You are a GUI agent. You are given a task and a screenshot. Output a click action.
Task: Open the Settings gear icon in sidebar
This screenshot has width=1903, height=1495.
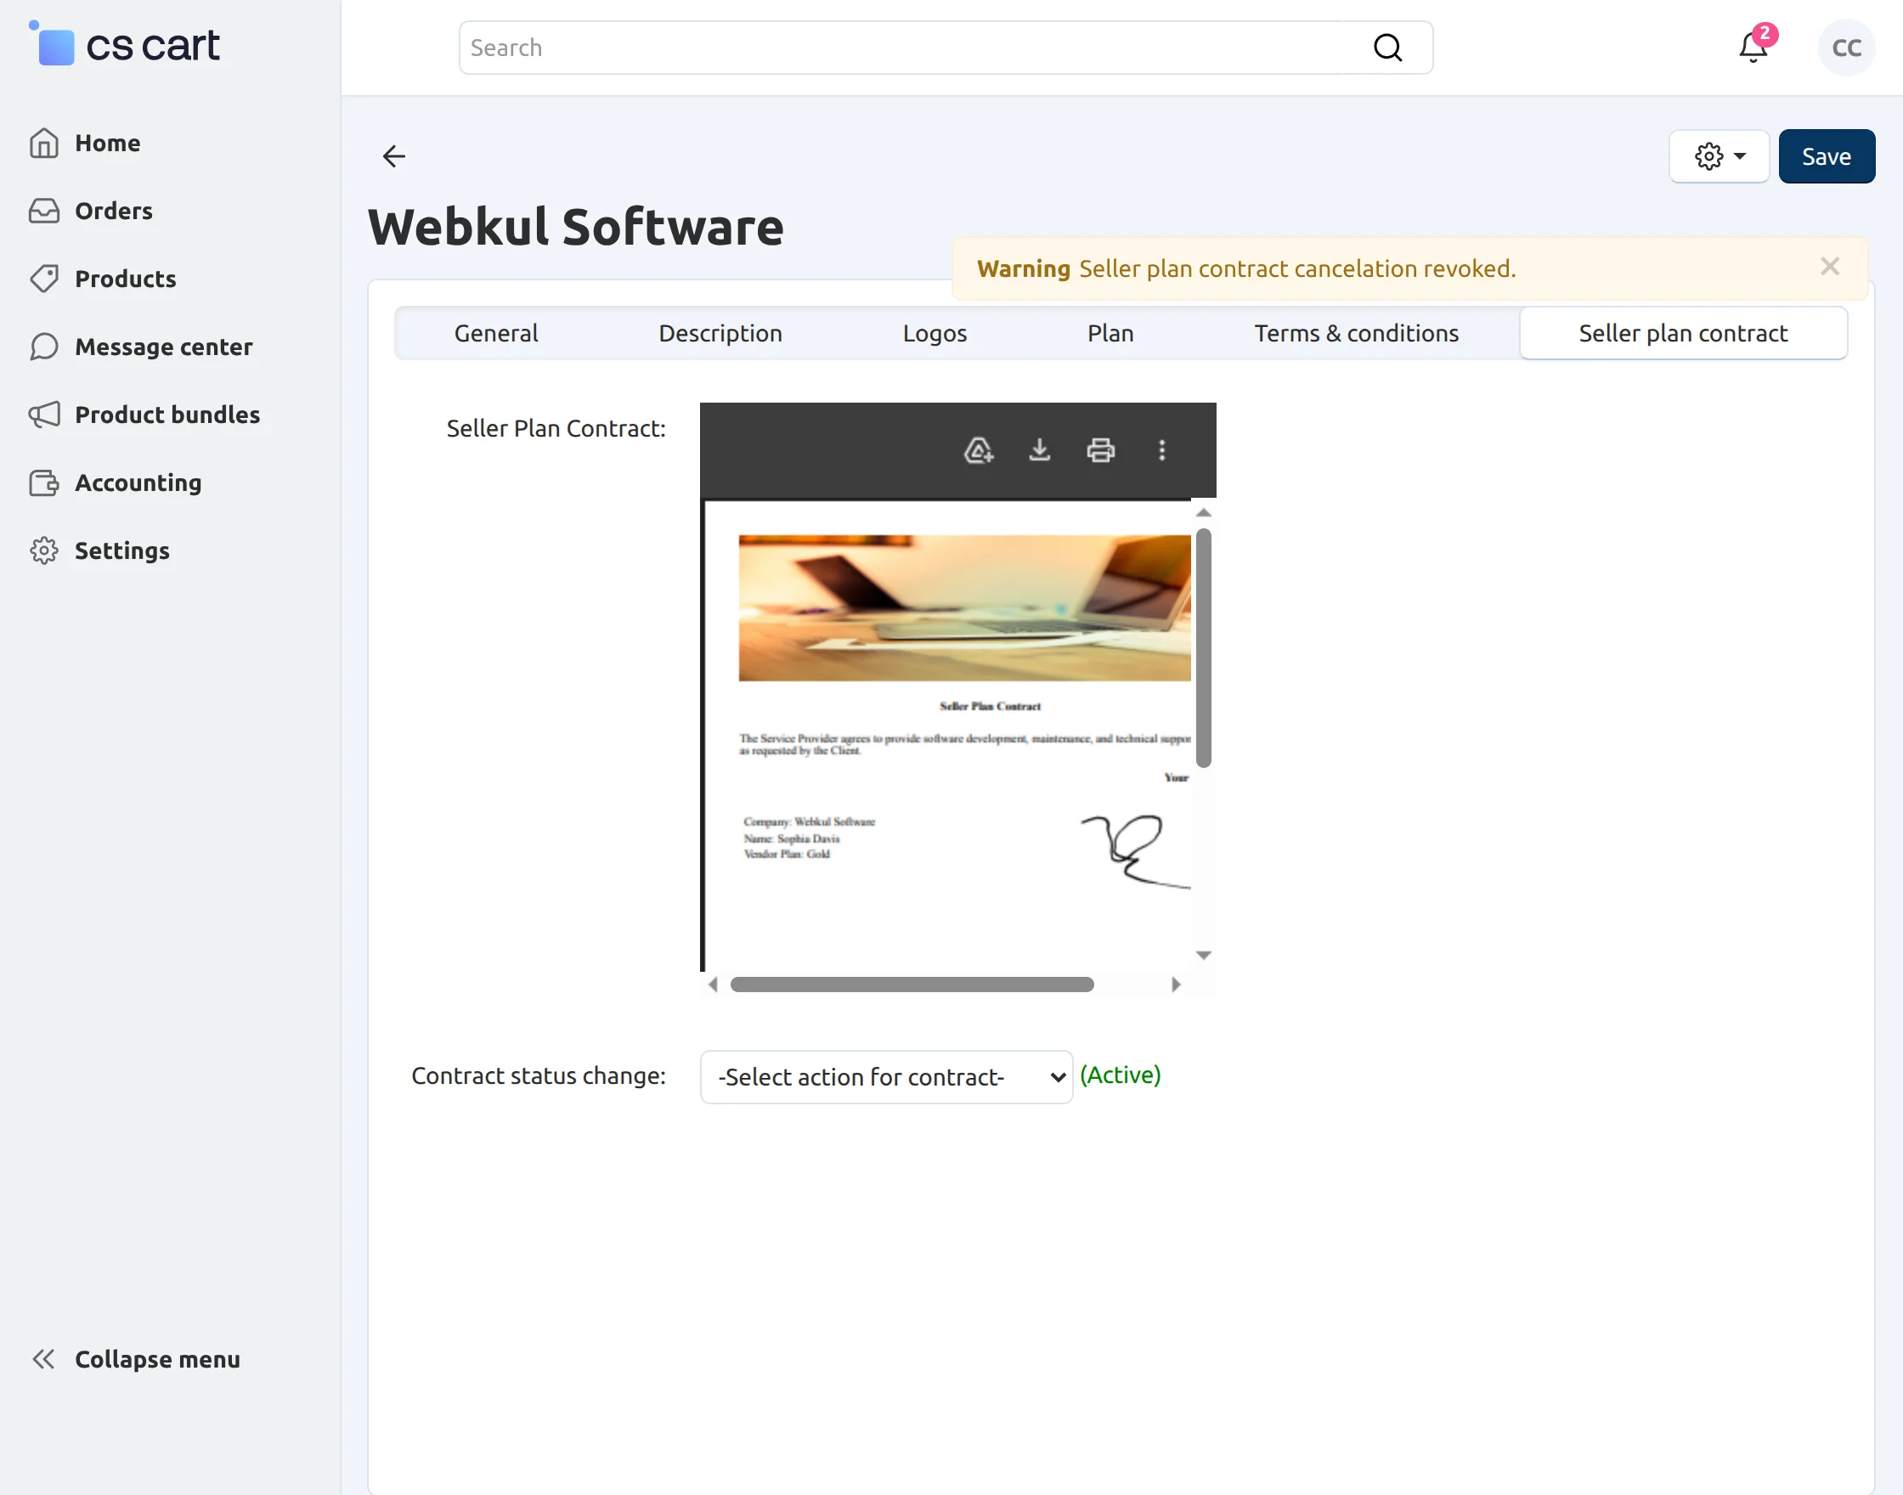coord(44,550)
